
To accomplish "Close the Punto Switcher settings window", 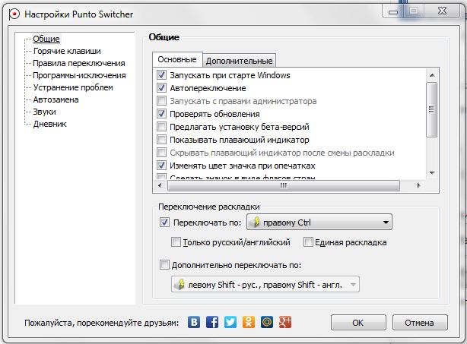I will (x=442, y=11).
